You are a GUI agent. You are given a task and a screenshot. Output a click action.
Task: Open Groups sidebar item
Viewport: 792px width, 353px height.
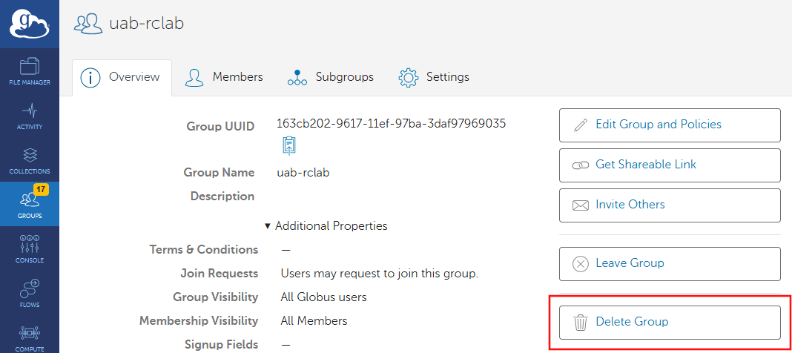tap(30, 204)
